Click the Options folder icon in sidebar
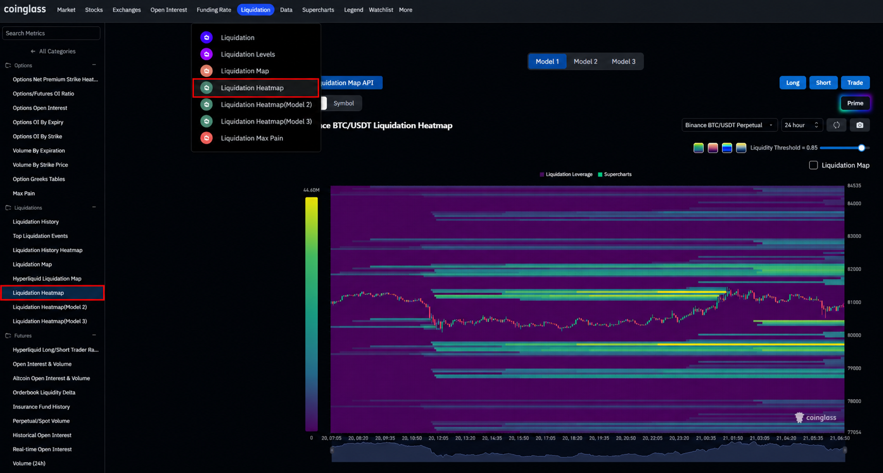Image resolution: width=883 pixels, height=473 pixels. click(8, 65)
